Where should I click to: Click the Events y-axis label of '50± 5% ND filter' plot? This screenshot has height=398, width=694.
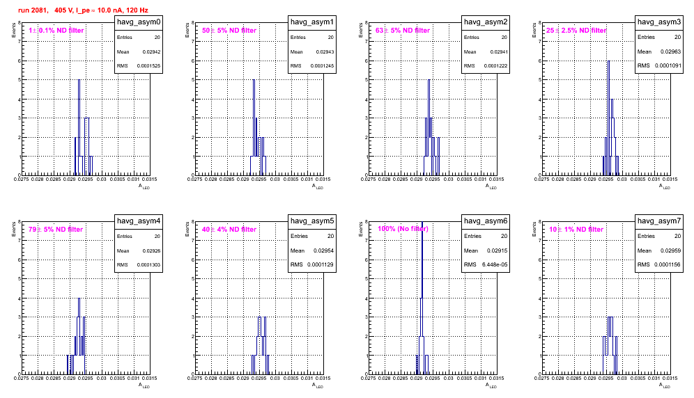coord(187,30)
